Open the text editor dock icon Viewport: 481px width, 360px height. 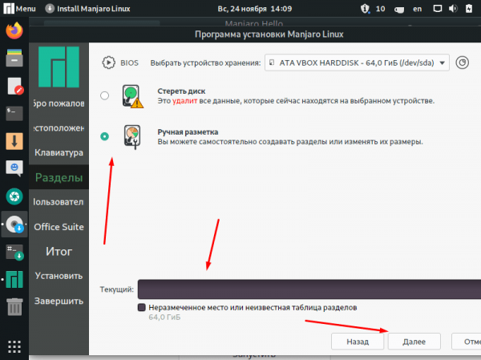[x=15, y=87]
